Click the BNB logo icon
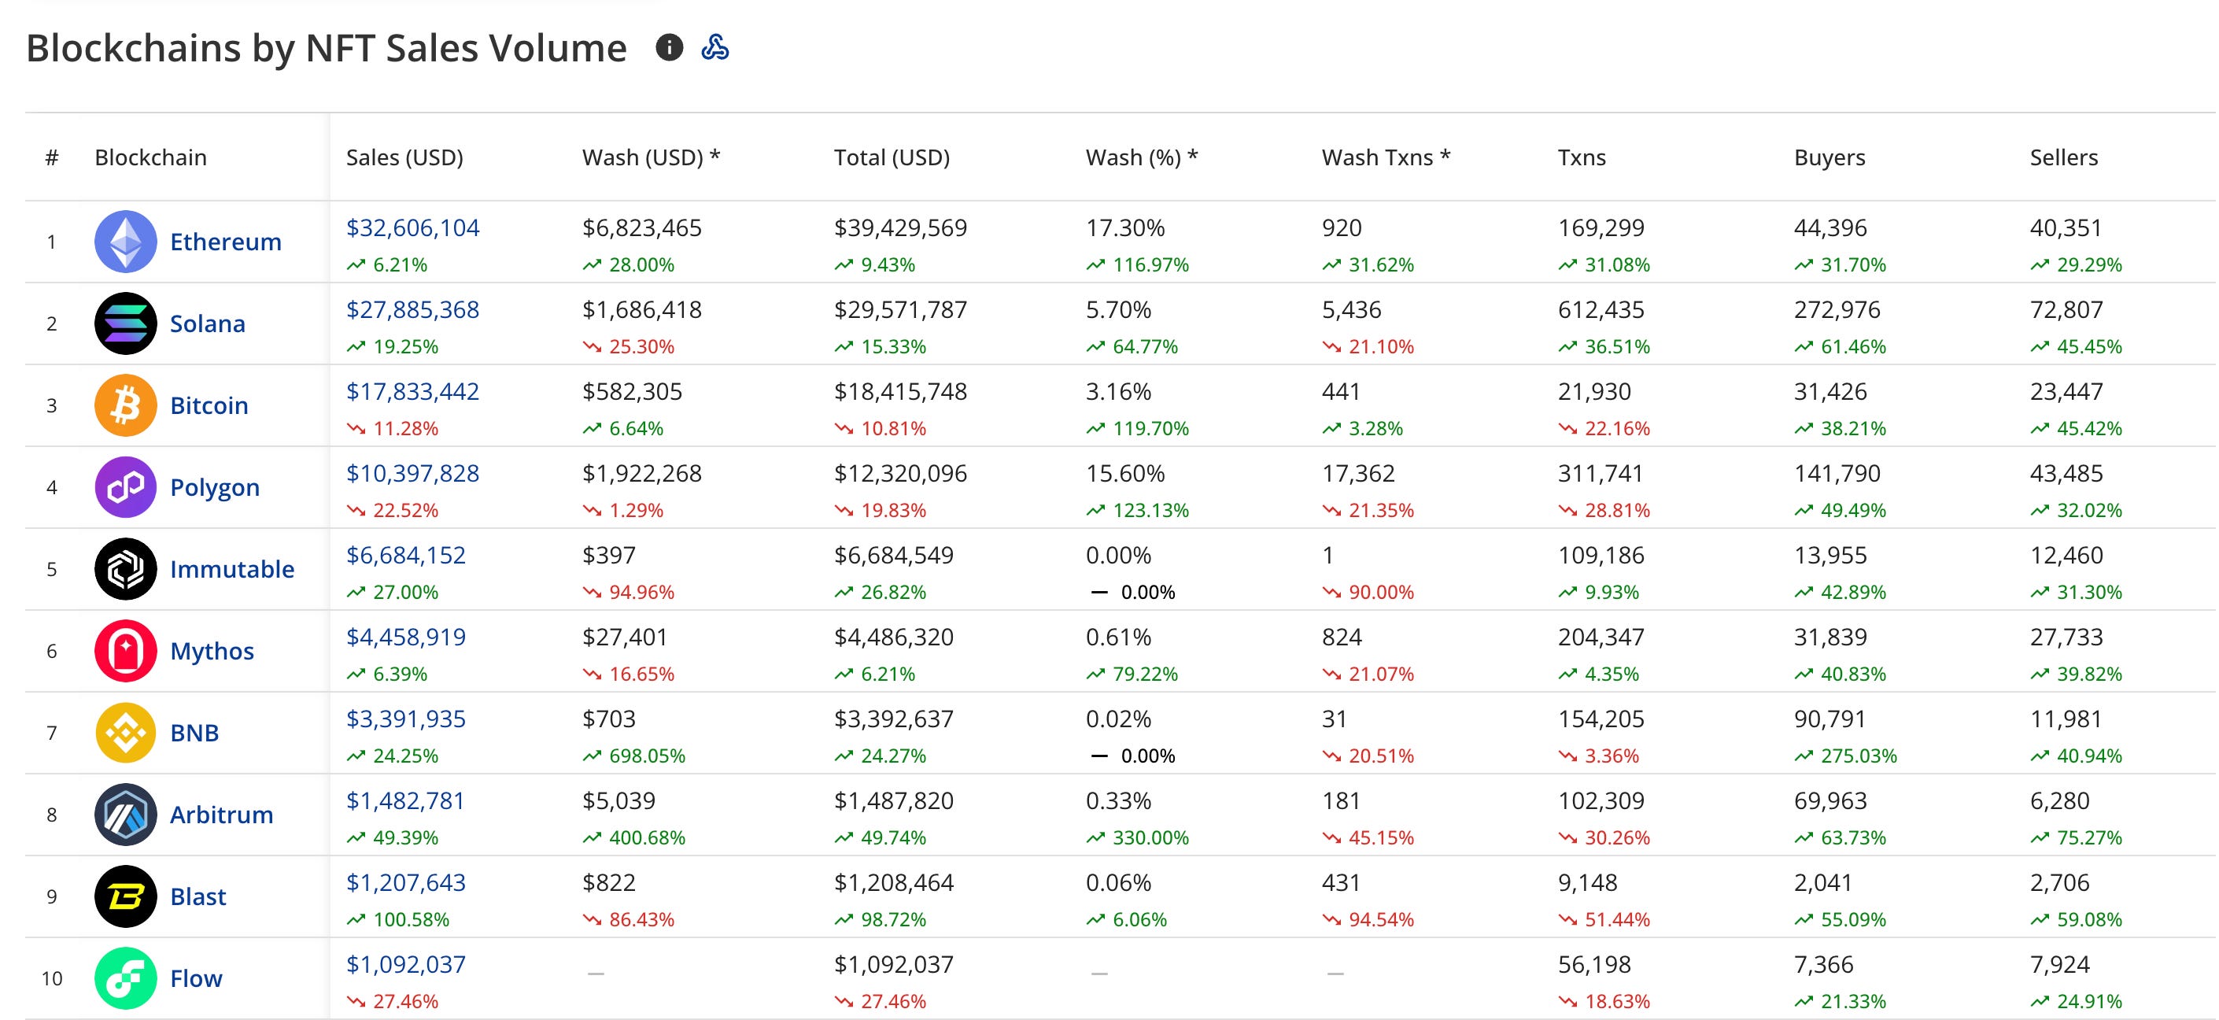Screen dimensions: 2219x1020 point(126,732)
